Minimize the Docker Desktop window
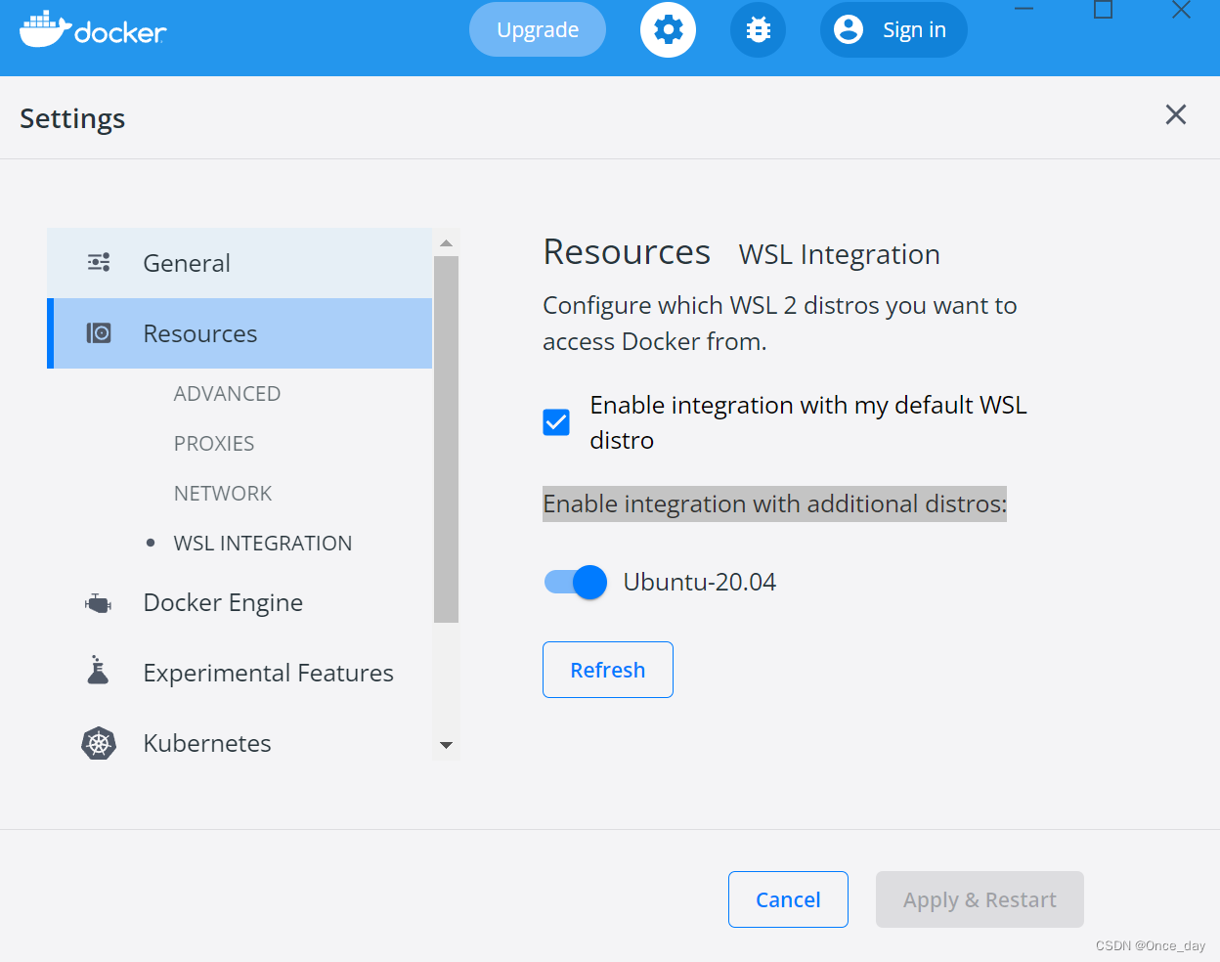Image resolution: width=1220 pixels, height=962 pixels. point(1024,10)
